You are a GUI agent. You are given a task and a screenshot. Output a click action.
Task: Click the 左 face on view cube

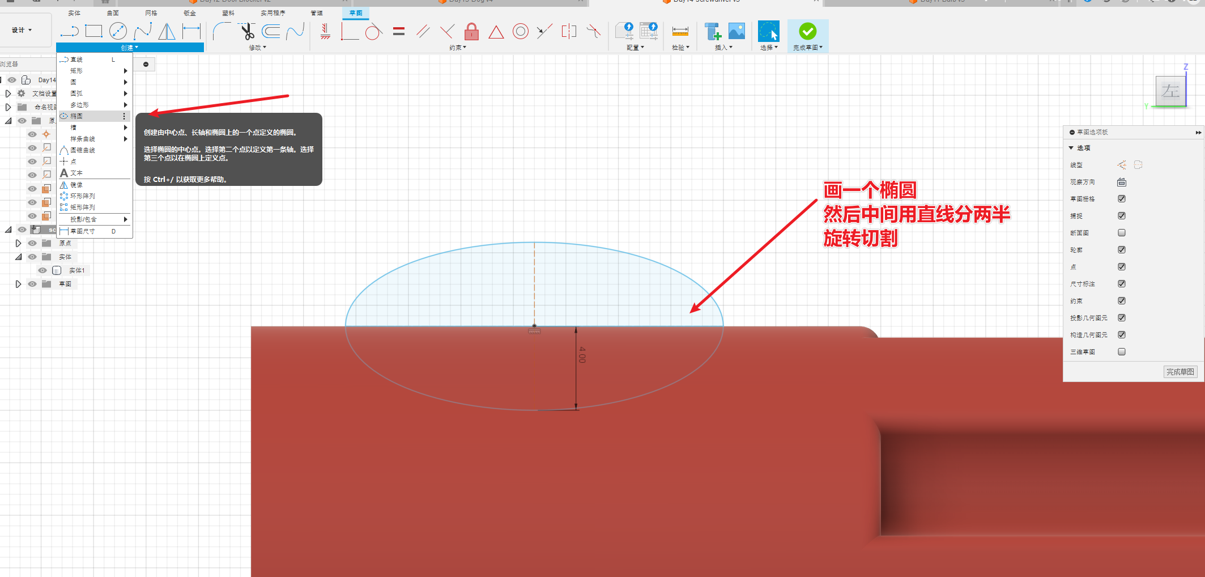(x=1170, y=91)
